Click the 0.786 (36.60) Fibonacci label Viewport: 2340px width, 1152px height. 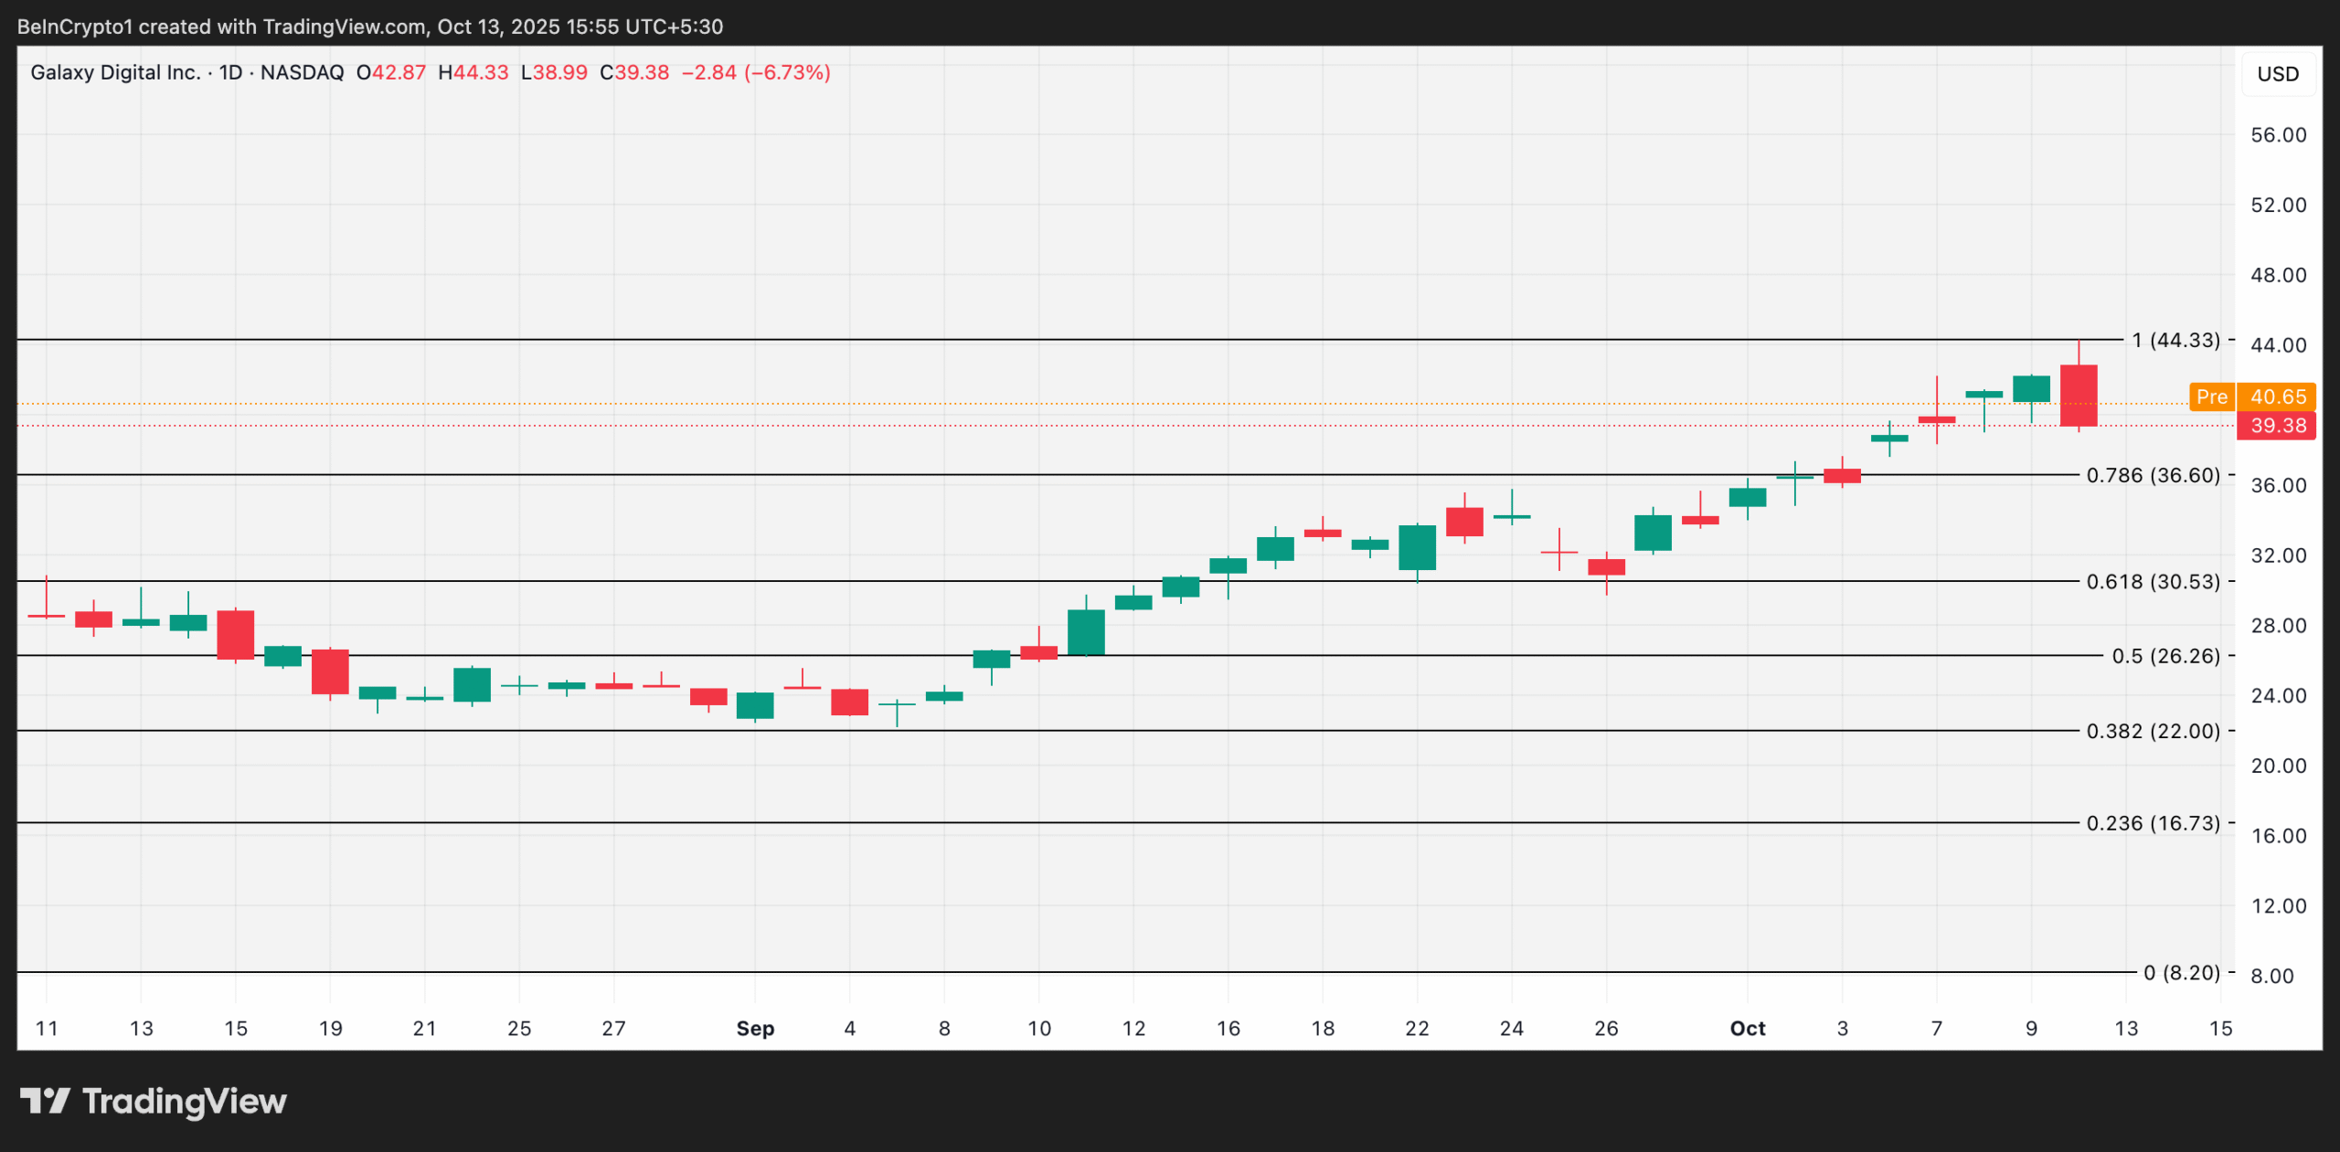tap(2152, 475)
